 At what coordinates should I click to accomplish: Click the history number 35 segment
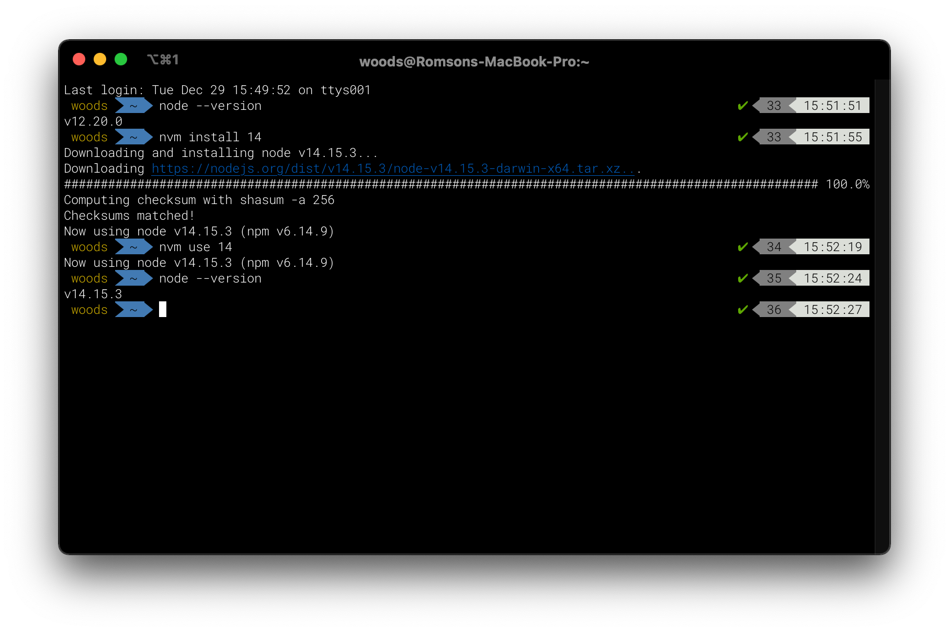(774, 278)
